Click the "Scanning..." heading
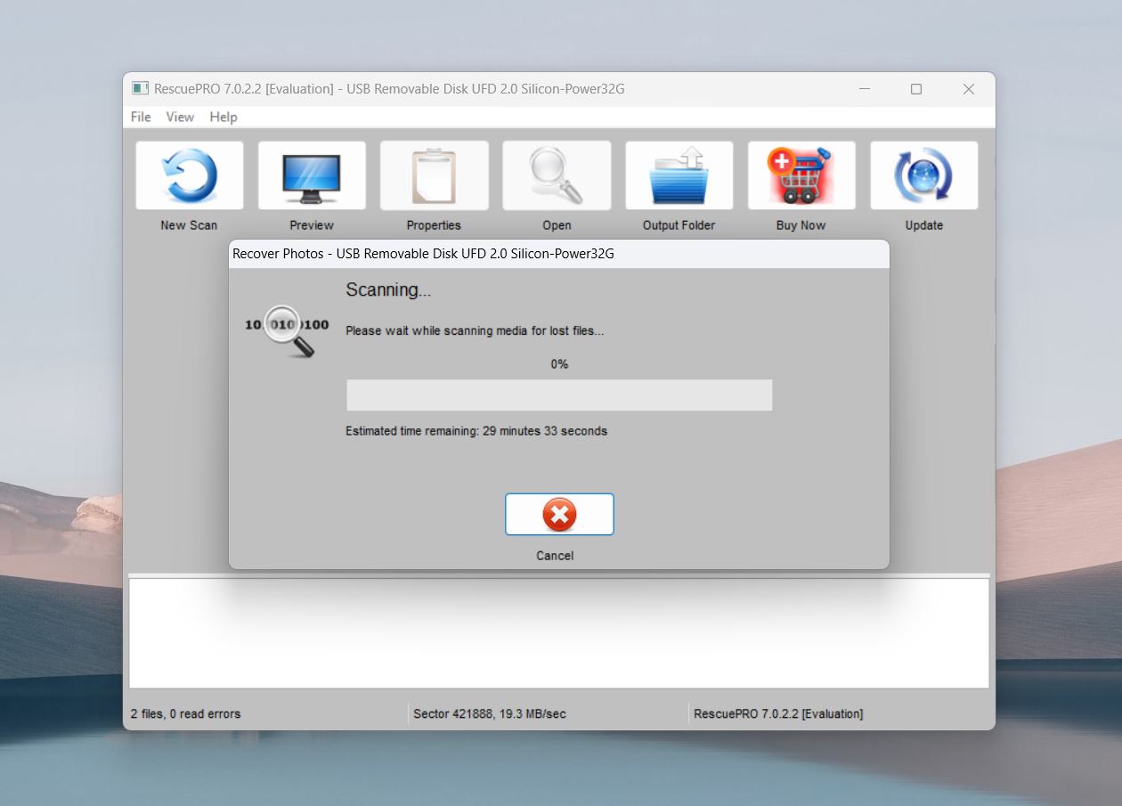Screen dimensions: 1122x806 coord(388,290)
